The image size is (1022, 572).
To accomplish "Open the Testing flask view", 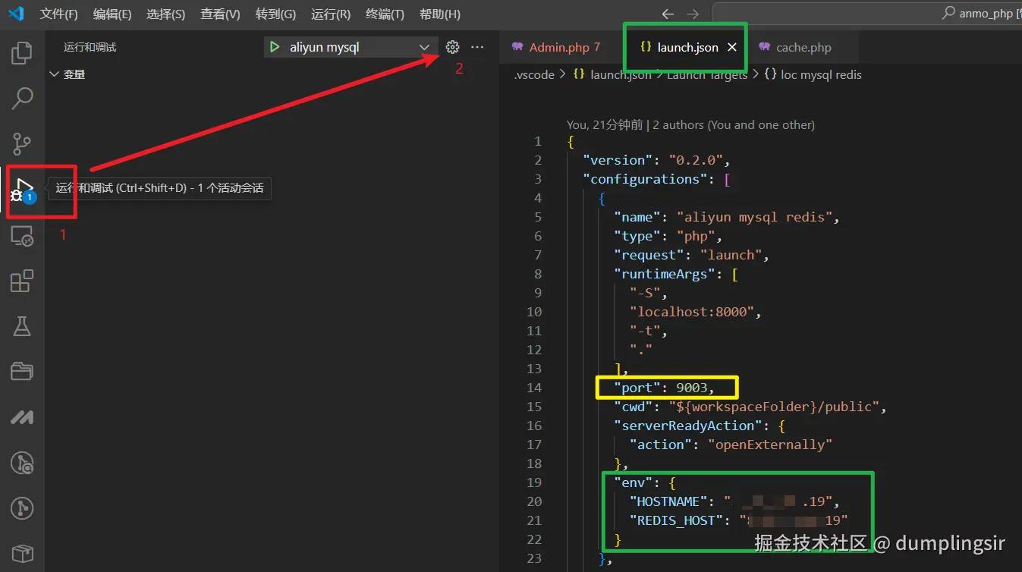I will click(22, 326).
